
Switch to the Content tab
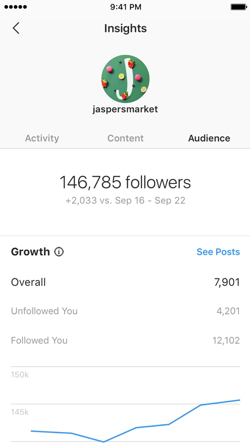coord(125,138)
